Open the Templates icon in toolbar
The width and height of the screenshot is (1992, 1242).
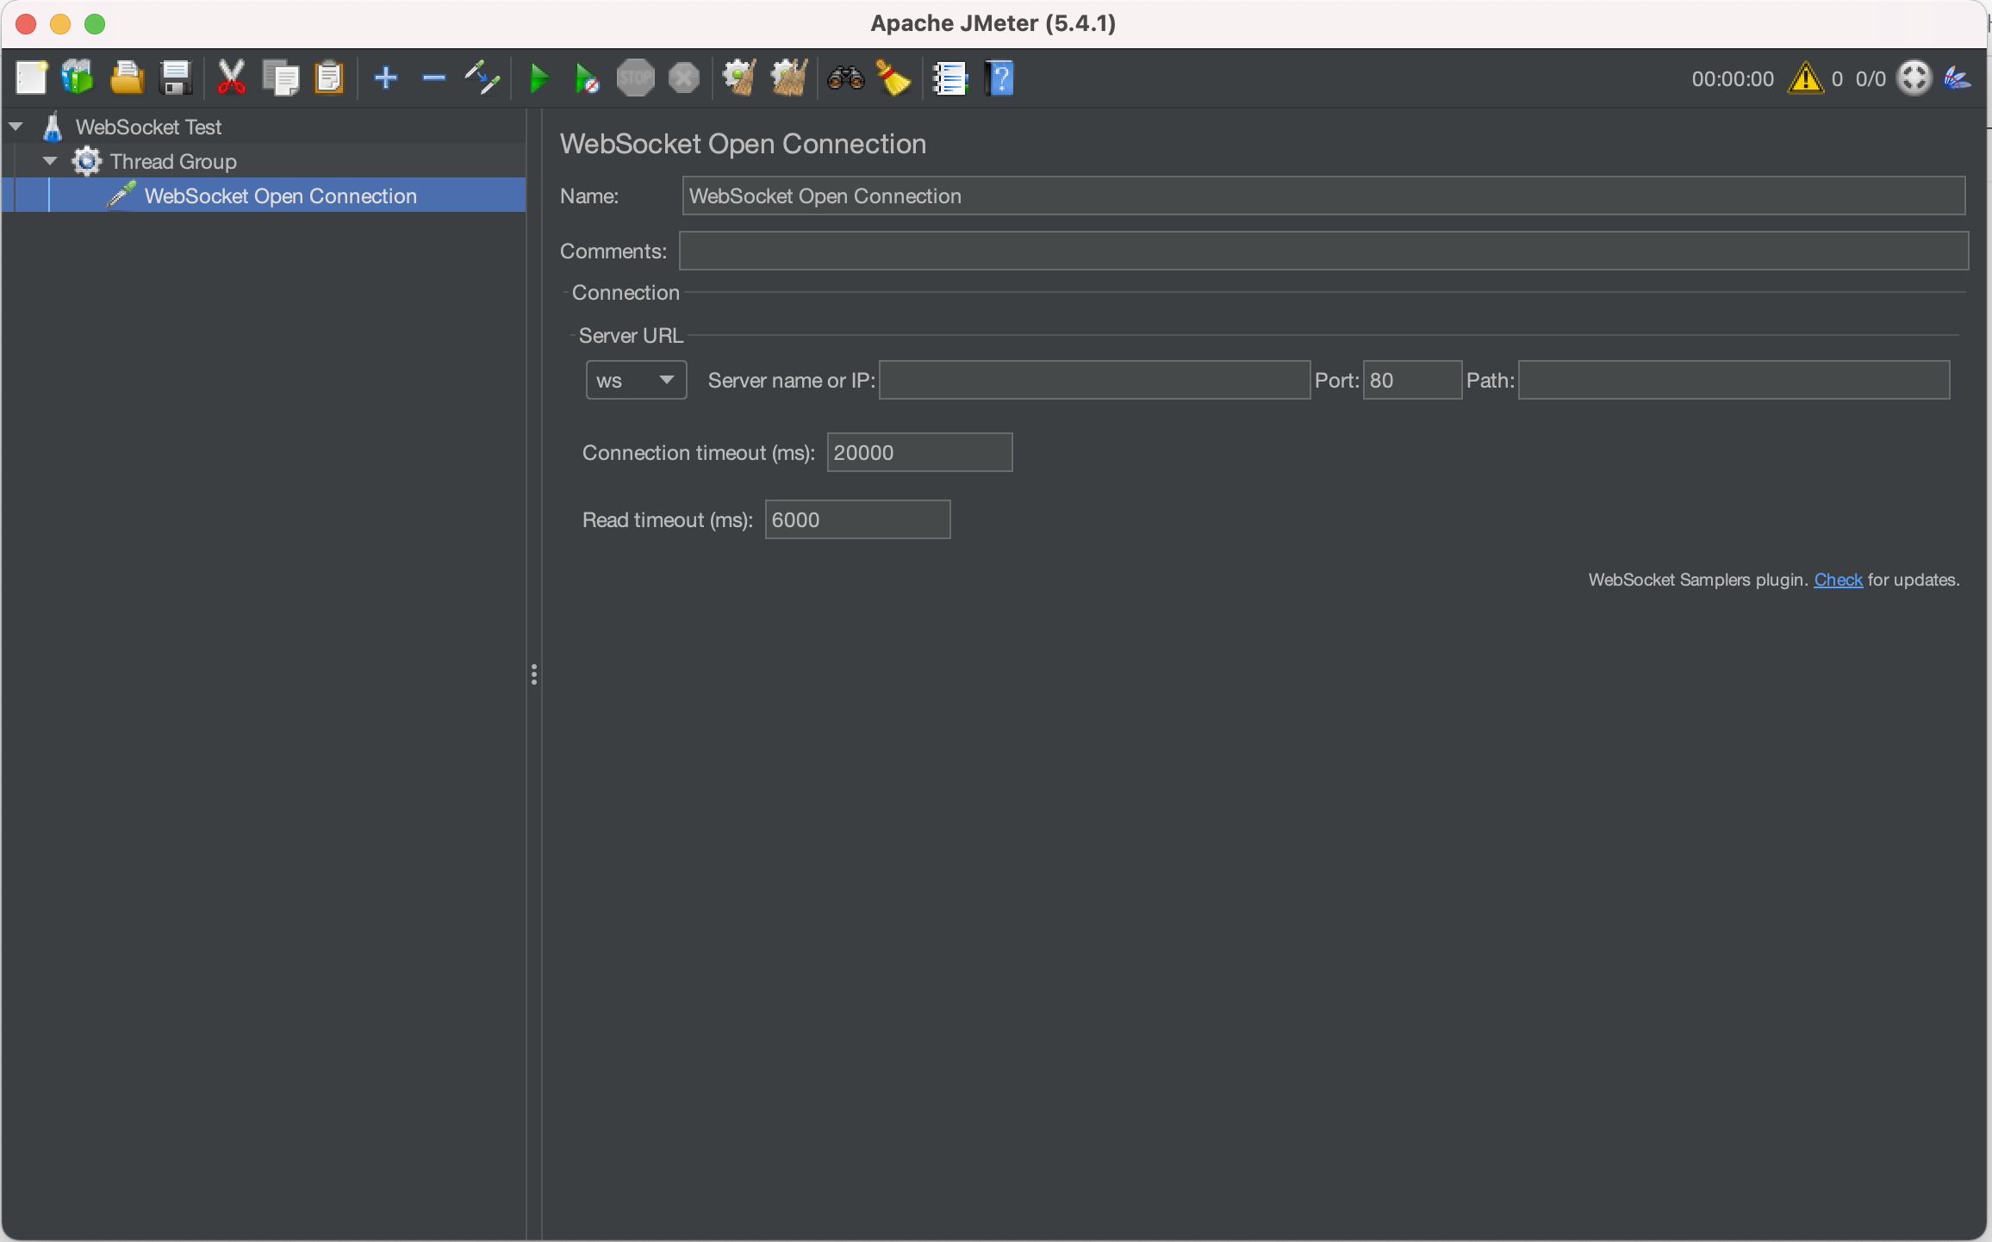(x=78, y=78)
